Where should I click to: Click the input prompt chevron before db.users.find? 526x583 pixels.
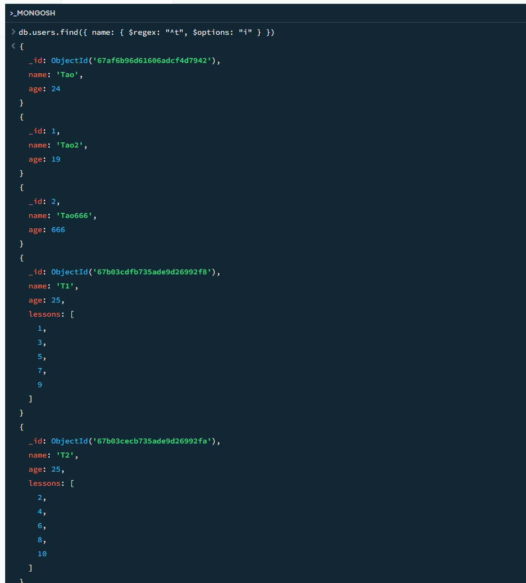pos(13,32)
